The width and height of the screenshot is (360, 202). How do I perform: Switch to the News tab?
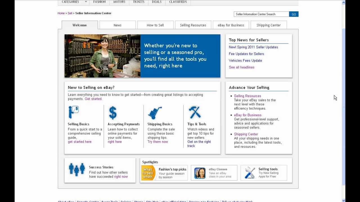(118, 25)
